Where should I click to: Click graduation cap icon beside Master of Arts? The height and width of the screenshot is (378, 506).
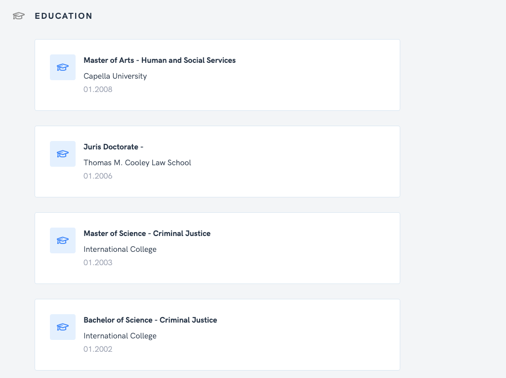tap(63, 67)
